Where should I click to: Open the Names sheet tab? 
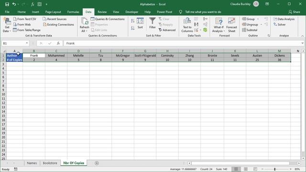(x=32, y=163)
